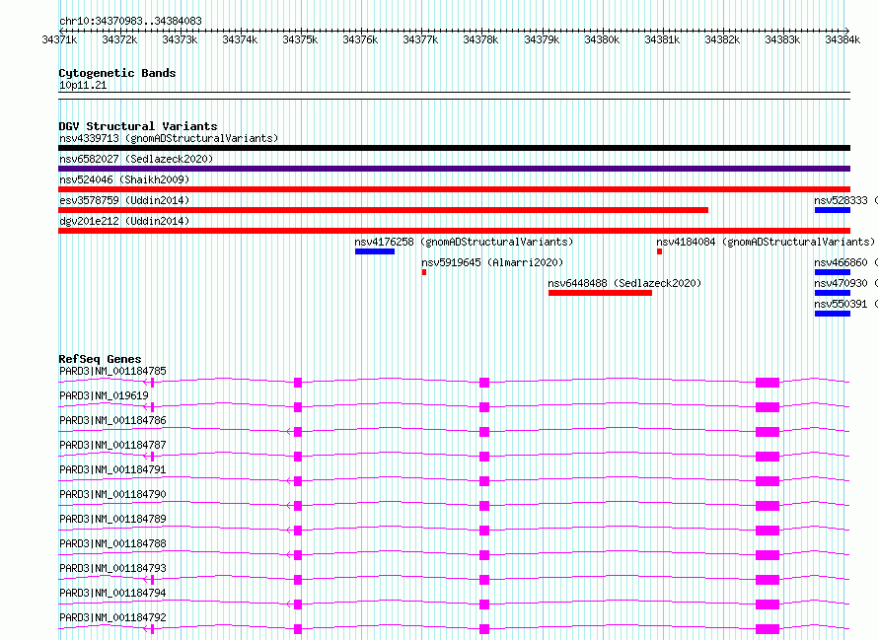Click the wide right exon of NM_001184792
This screenshot has height=640, width=878.
(x=768, y=629)
